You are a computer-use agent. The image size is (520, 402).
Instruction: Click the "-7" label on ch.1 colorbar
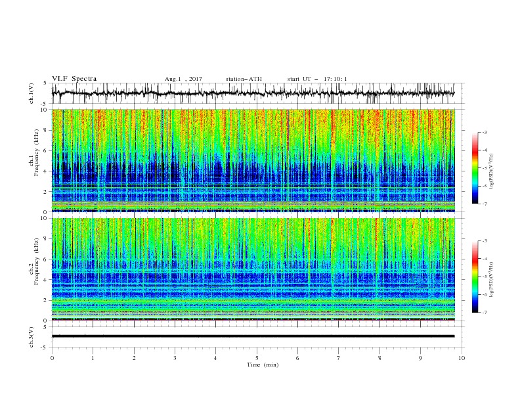484,204
